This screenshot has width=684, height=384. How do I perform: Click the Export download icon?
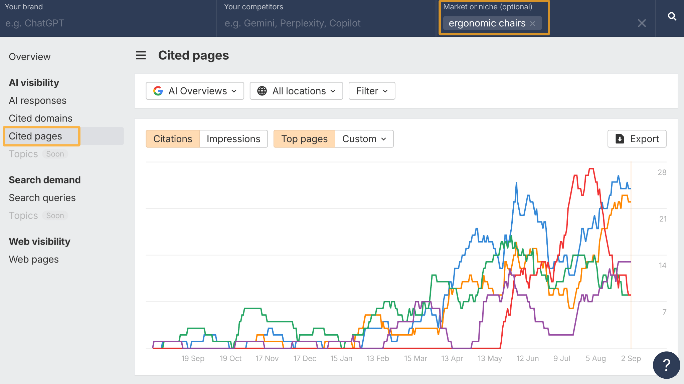[620, 139]
